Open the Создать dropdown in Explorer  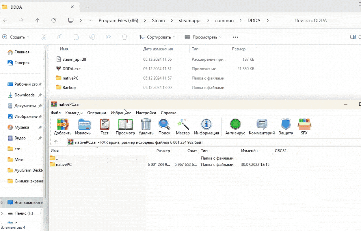[x=16, y=37]
